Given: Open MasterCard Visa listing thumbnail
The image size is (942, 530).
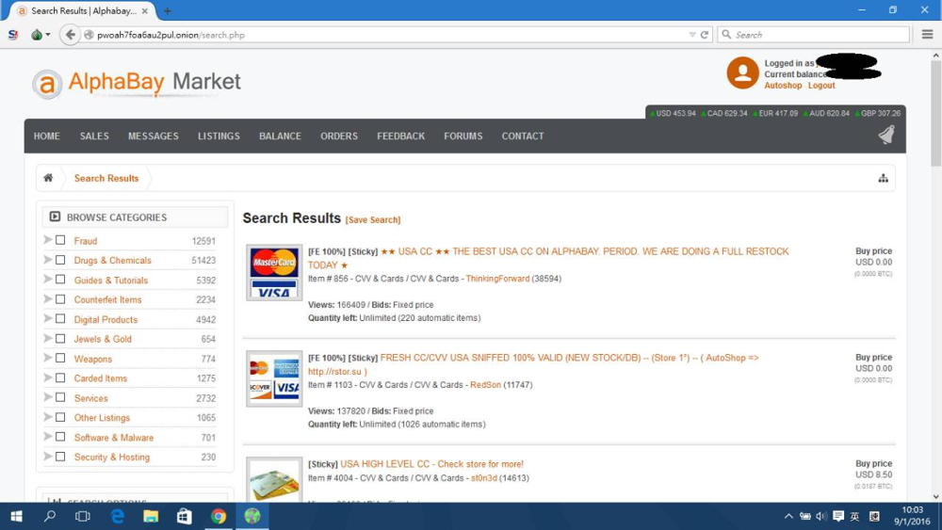Looking at the screenshot, I should point(274,272).
